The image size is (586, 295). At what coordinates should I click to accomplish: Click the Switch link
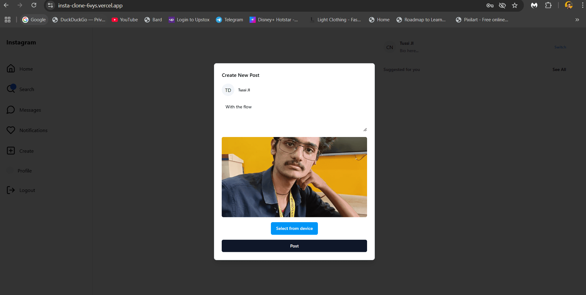tap(560, 47)
